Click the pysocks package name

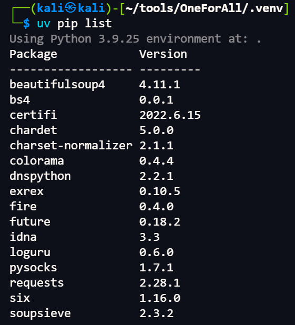pos(33,268)
